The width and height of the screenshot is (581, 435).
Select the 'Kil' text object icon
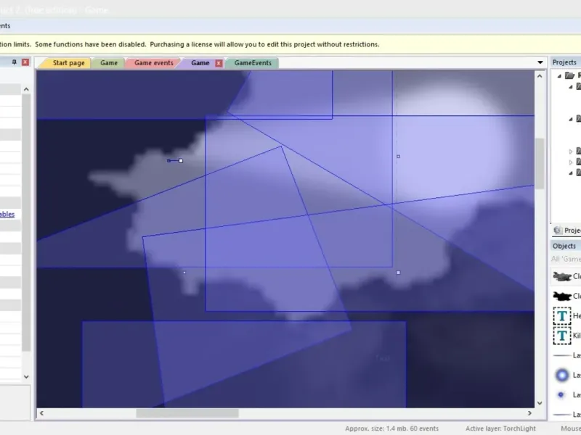562,336
